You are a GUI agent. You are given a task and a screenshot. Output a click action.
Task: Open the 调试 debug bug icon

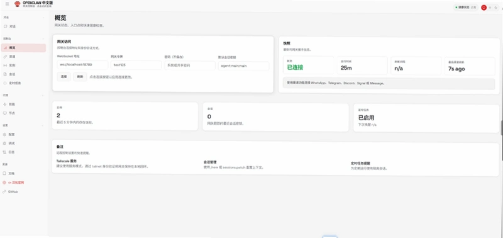(5, 144)
